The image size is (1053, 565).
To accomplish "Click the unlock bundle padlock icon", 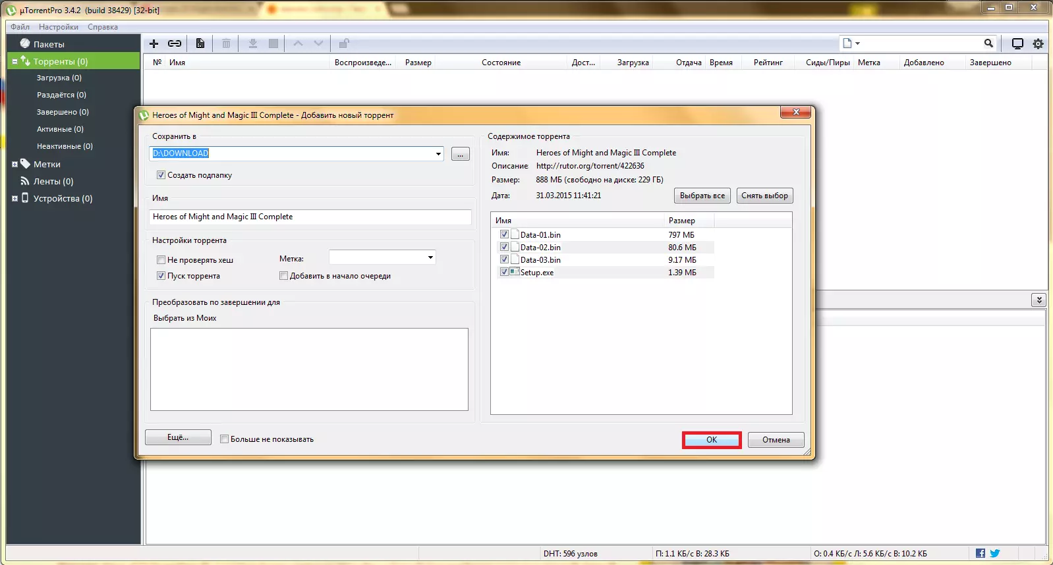I will tap(343, 43).
